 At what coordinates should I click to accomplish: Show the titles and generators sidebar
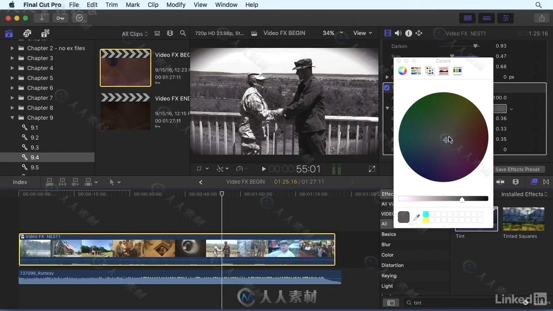pyautogui.click(x=45, y=33)
